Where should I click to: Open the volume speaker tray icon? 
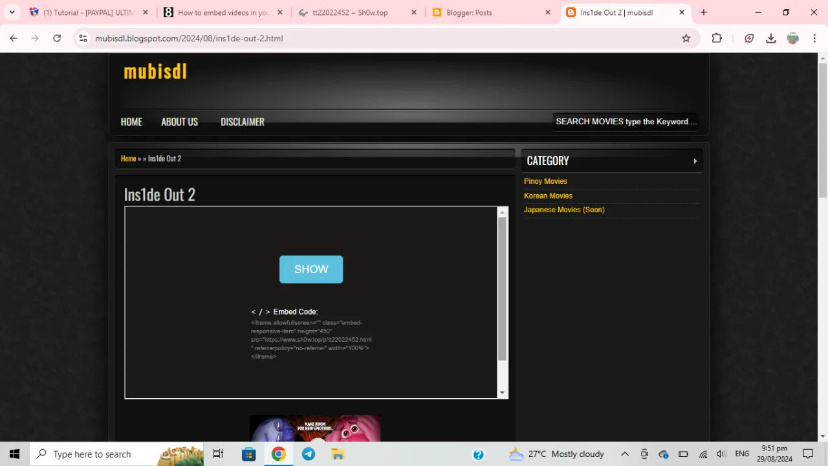(x=722, y=454)
